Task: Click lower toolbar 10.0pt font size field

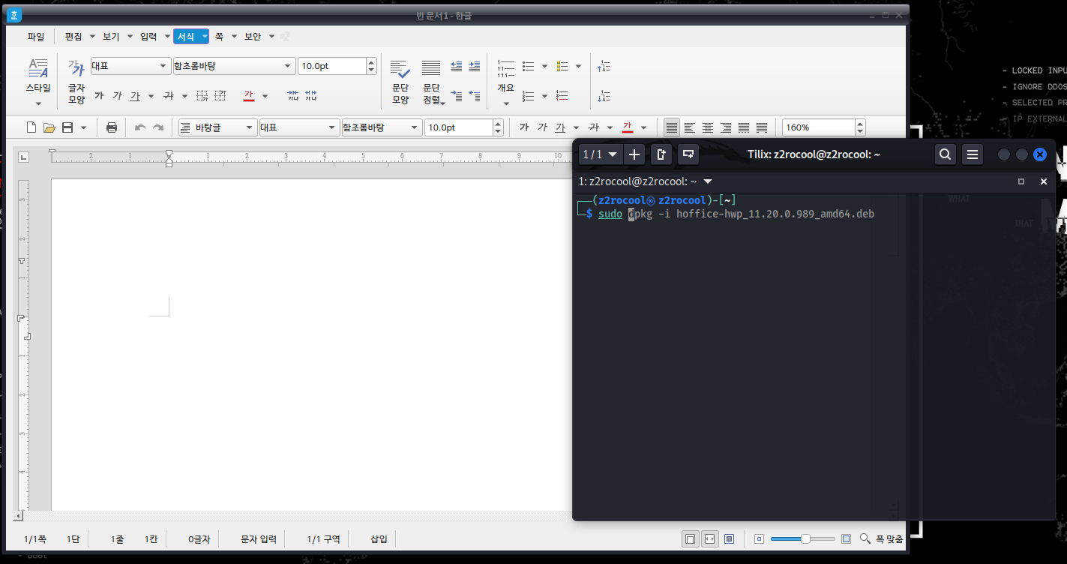Action: tap(459, 127)
